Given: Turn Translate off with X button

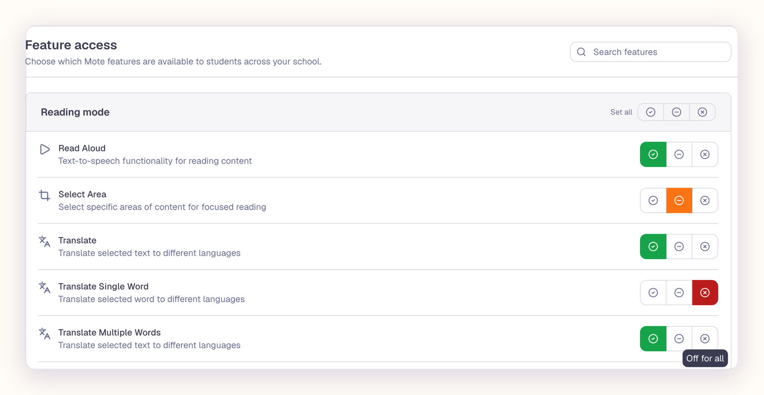Looking at the screenshot, I should pos(705,246).
